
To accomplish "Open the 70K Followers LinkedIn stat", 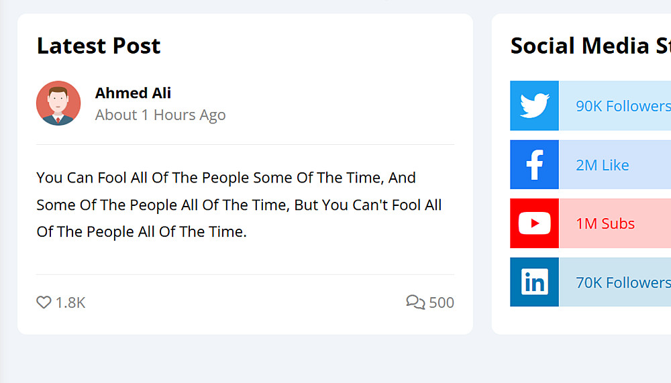I will click(623, 282).
